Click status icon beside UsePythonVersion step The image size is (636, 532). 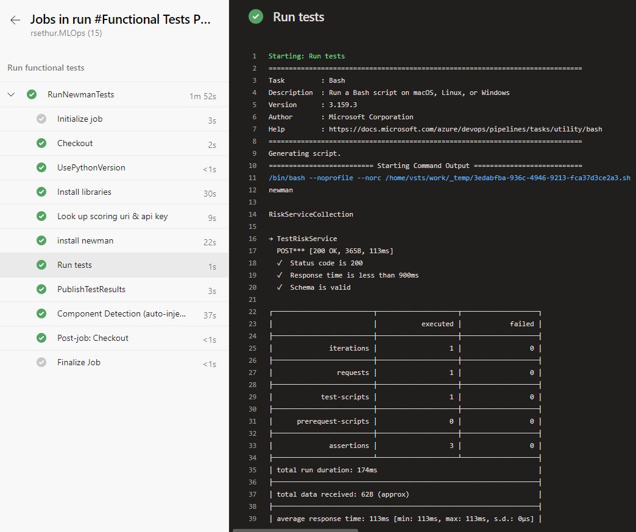point(41,167)
